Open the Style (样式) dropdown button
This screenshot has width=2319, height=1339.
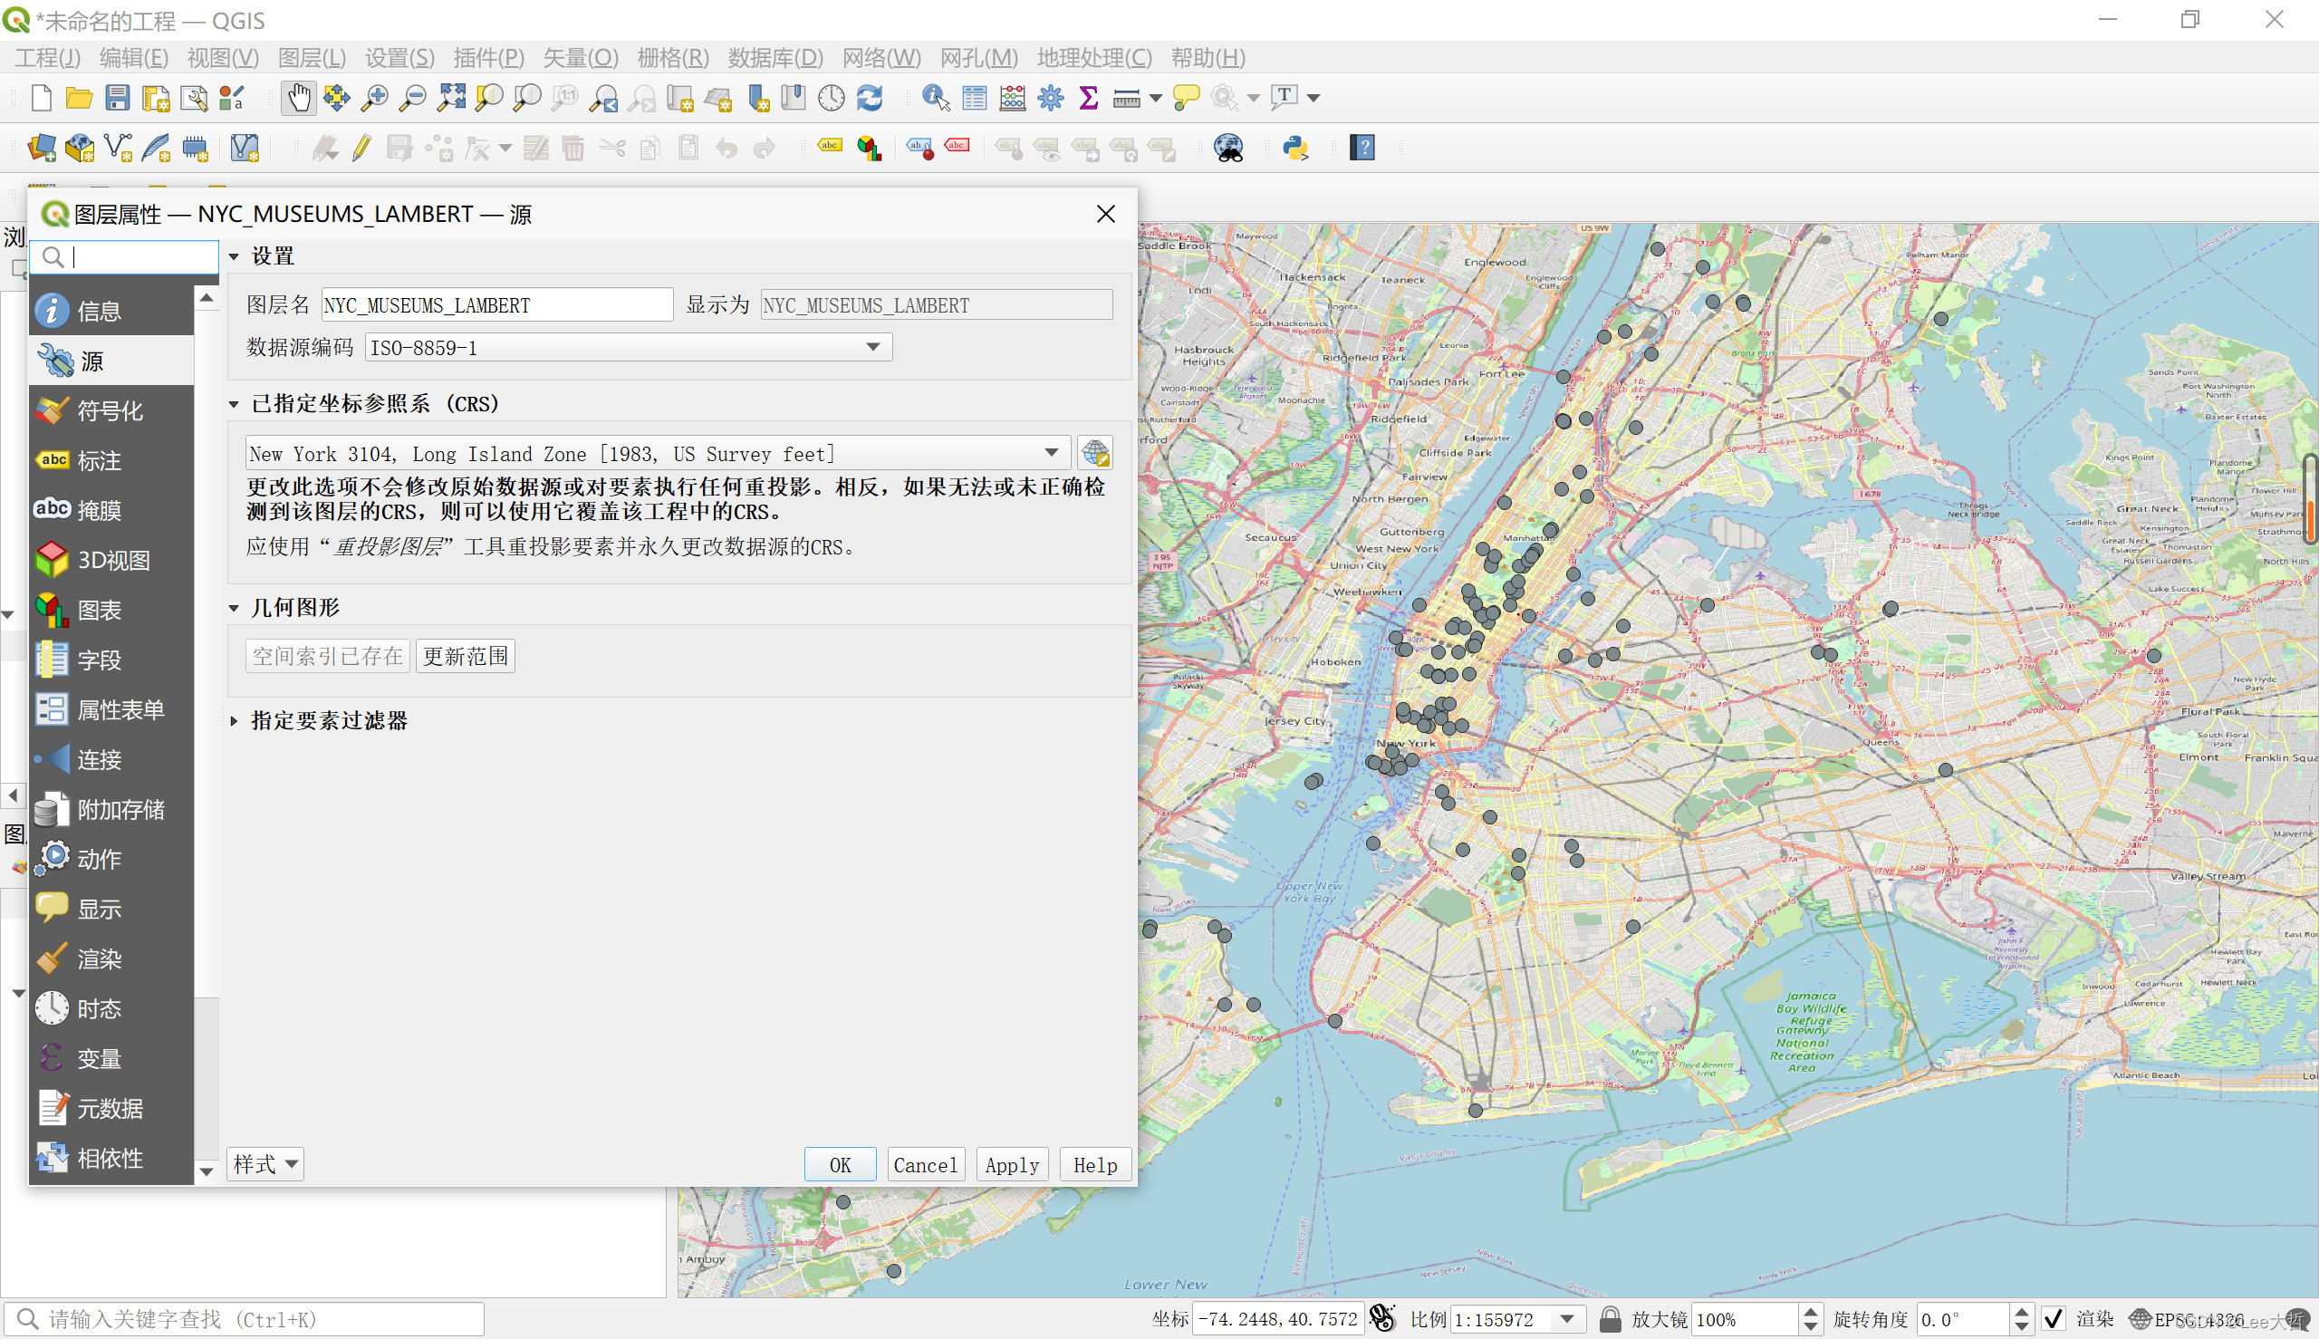[265, 1164]
